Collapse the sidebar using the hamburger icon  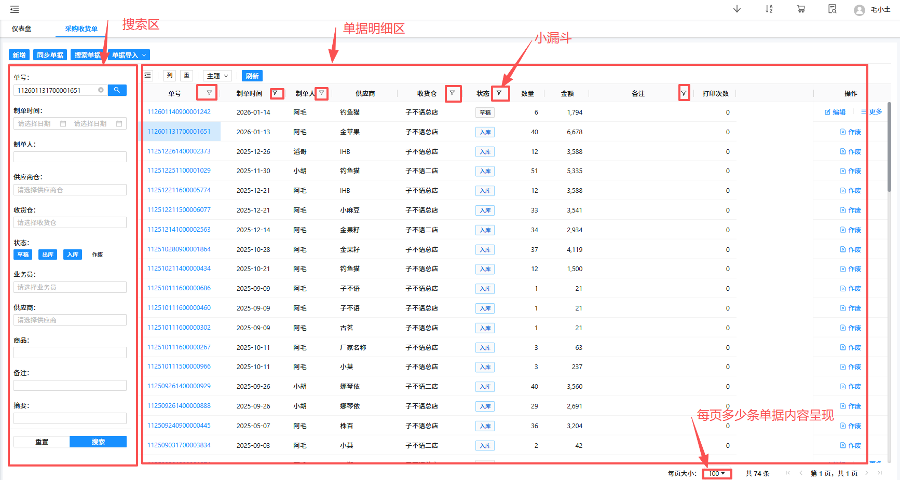click(x=14, y=8)
